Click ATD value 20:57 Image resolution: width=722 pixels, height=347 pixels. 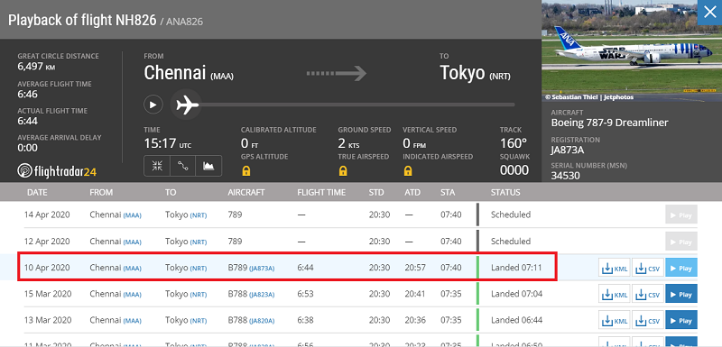[415, 268]
